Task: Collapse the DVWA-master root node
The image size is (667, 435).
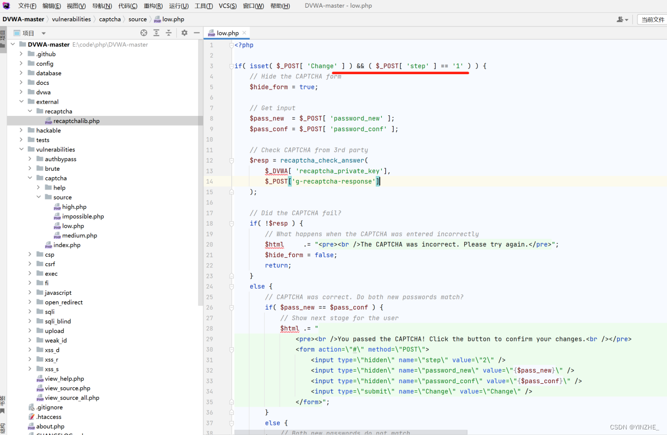Action: pyautogui.click(x=13, y=44)
